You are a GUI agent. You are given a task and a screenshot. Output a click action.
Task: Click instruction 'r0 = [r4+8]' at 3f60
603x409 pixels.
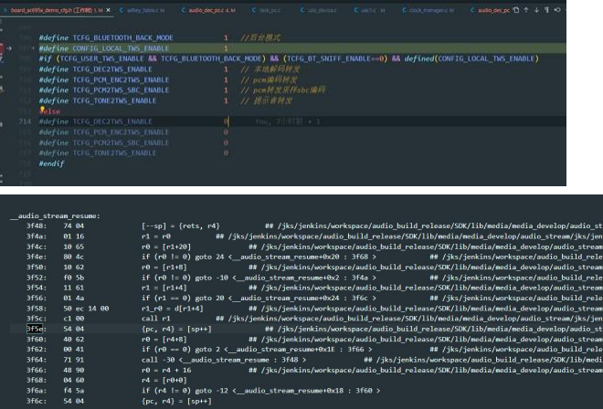[164, 339]
